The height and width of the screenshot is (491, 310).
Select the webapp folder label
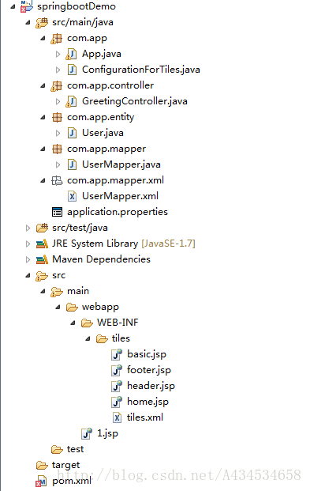pos(100,308)
